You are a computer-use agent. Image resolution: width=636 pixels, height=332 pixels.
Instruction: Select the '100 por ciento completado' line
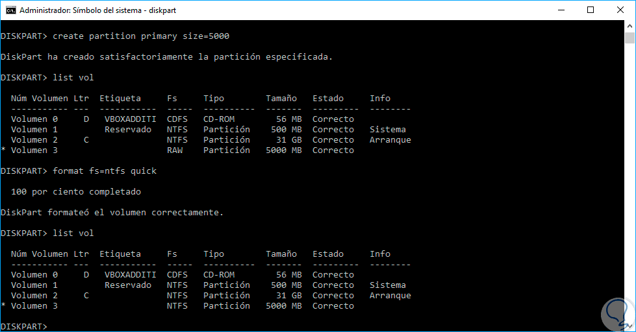pyautogui.click(x=76, y=191)
